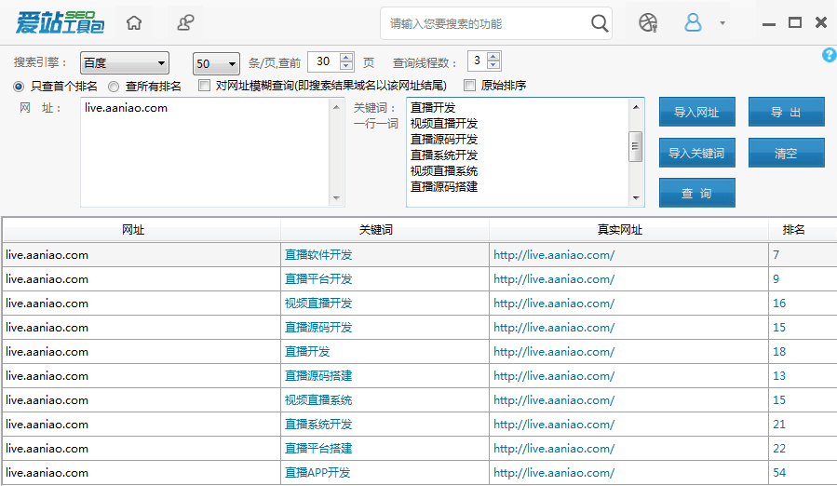This screenshot has height=486, width=837.
Task: Enable the 原始排序 checkbox
Action: tap(469, 86)
